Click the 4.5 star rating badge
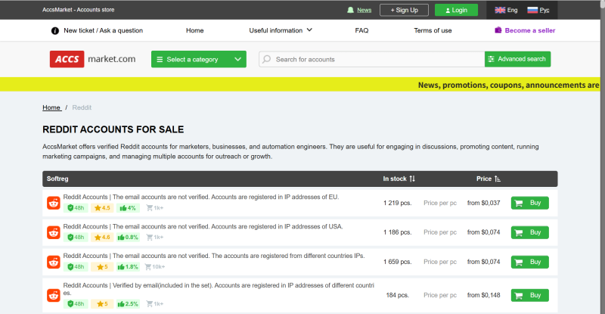 pyautogui.click(x=101, y=208)
